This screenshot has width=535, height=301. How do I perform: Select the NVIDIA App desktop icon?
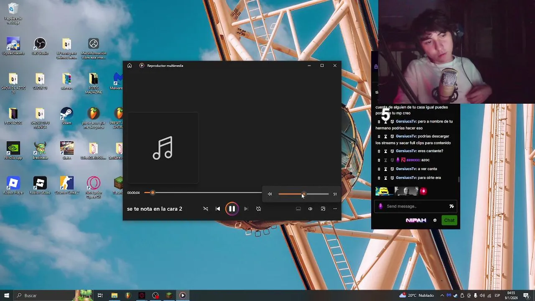13,151
